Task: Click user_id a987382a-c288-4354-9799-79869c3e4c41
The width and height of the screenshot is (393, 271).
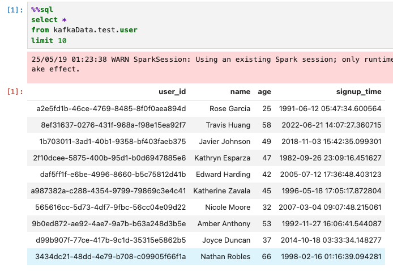Action: (x=108, y=190)
